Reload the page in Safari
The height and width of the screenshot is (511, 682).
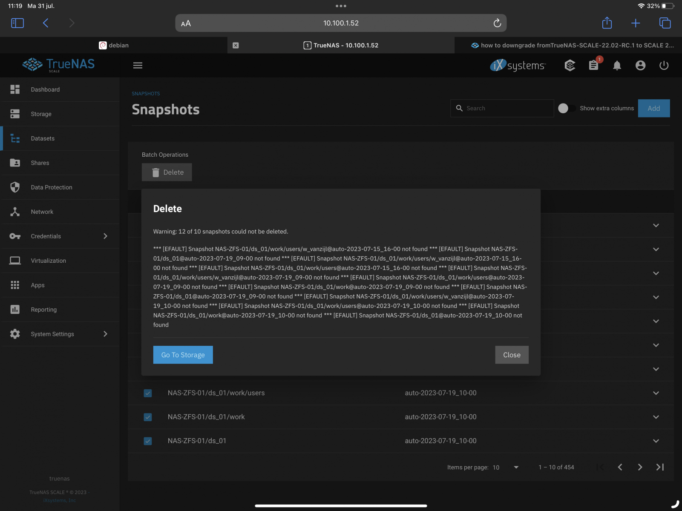[497, 23]
